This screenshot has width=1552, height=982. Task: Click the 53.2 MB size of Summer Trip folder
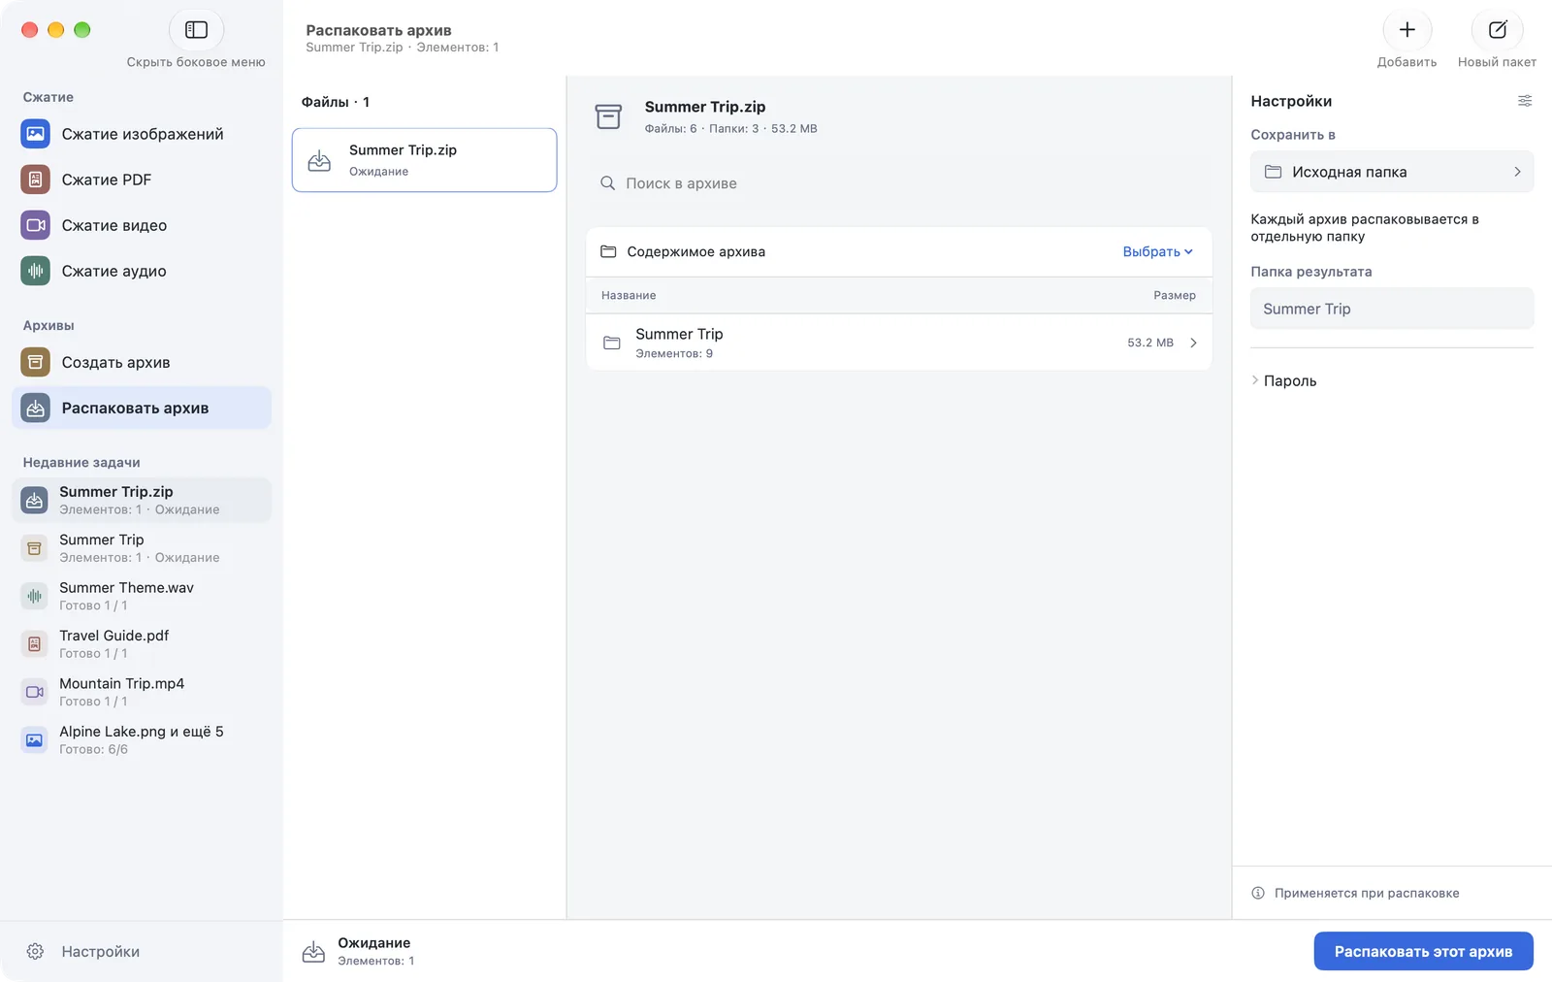pos(1149,343)
